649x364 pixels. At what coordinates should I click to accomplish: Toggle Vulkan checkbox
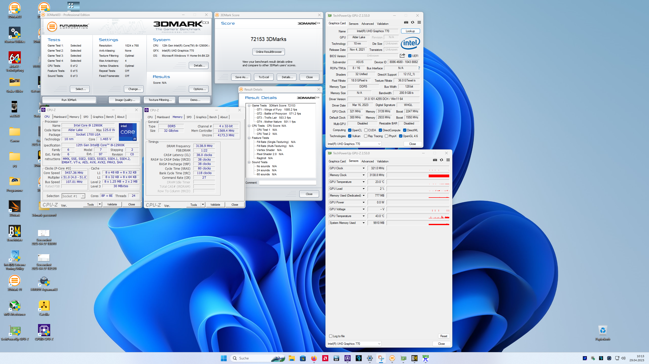click(x=350, y=136)
